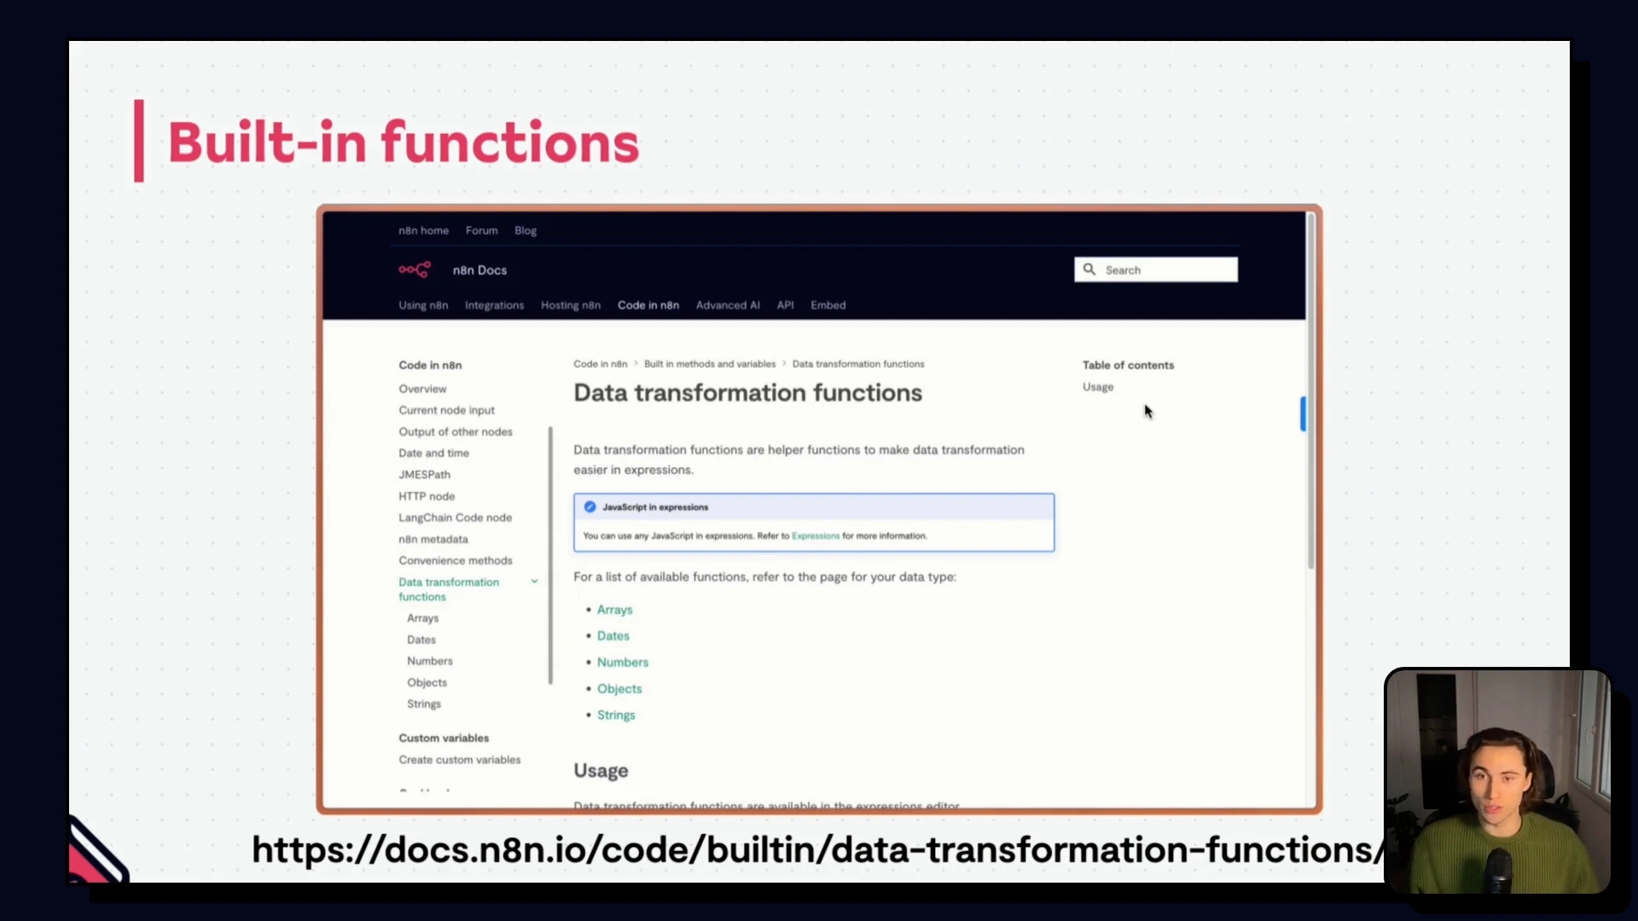Viewport: 1638px width, 921px height.
Task: Open Strings sub-item in sidebar
Action: point(424,704)
